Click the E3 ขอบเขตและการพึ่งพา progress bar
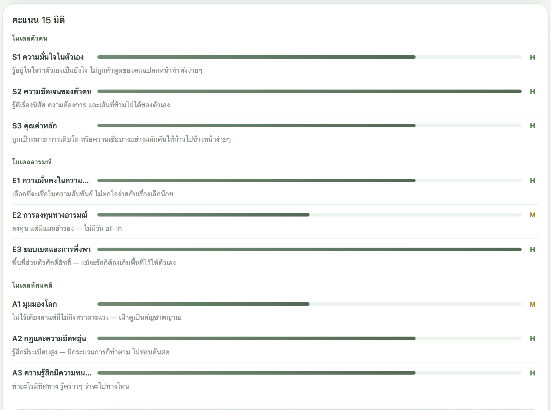The width and height of the screenshot is (551, 410). pyautogui.click(x=309, y=249)
